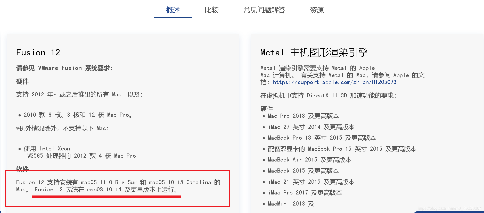Click the iMac 27 英寸 2014 bullet
484x213 pixels.
coord(311,127)
